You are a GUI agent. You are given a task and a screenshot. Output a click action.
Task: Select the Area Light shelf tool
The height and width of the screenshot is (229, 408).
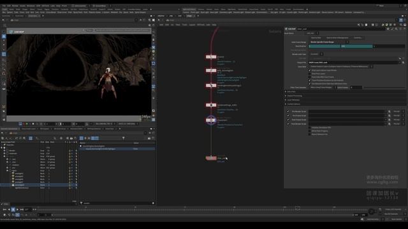pyautogui.click(x=214, y=12)
